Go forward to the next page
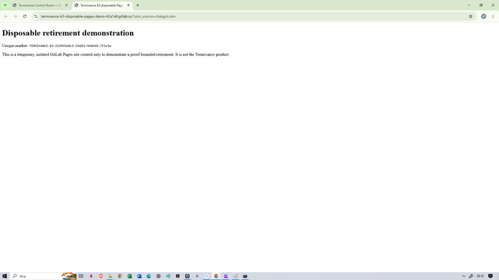Screen dimensions: 499x280 pyautogui.click(x=15, y=16)
